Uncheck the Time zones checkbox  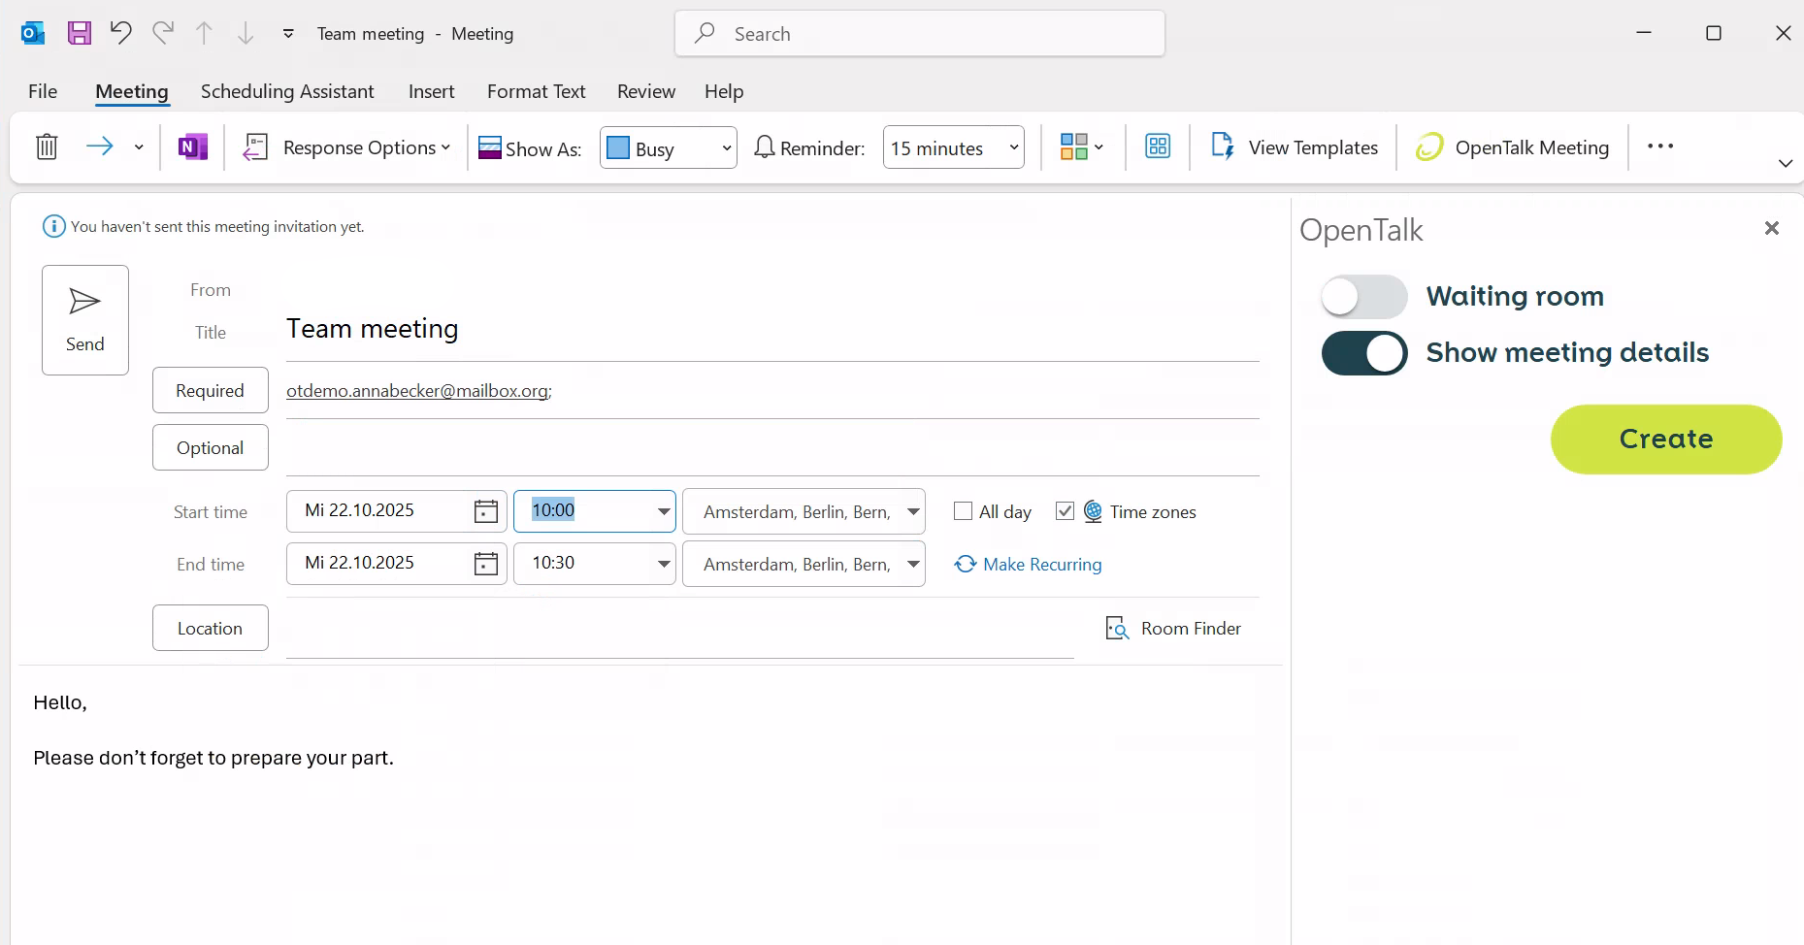1065,511
